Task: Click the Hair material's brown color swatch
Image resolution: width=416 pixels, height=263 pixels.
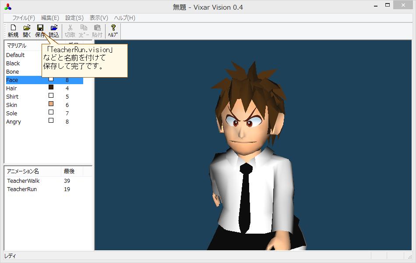Action: tap(51, 87)
